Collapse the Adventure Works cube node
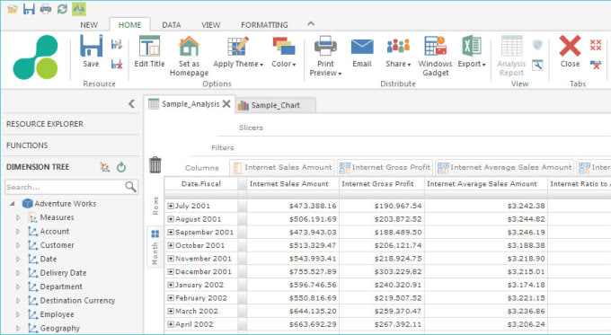Screen dimensions: 611x335 click(13, 203)
